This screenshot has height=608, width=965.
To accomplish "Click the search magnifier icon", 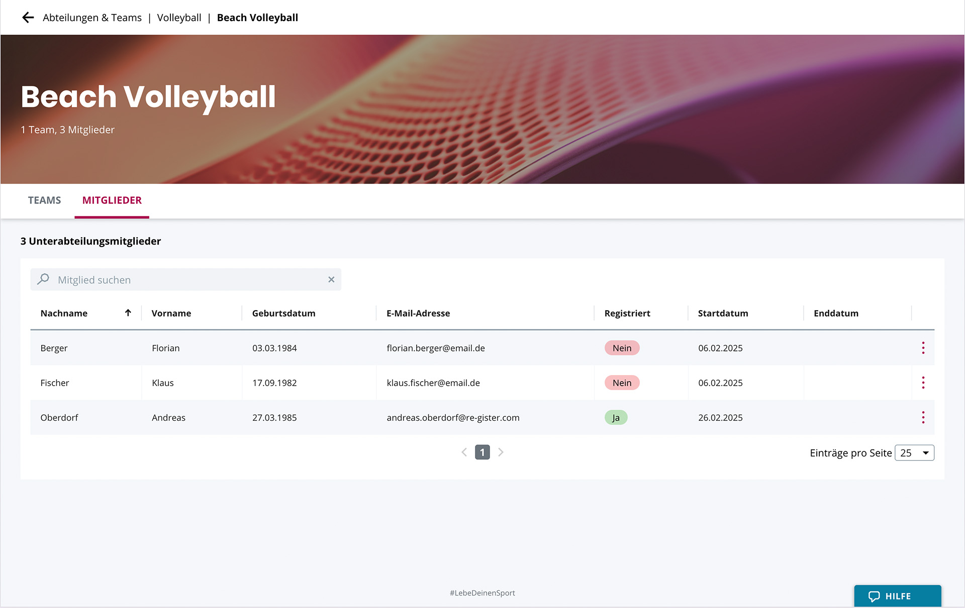I will coord(44,279).
